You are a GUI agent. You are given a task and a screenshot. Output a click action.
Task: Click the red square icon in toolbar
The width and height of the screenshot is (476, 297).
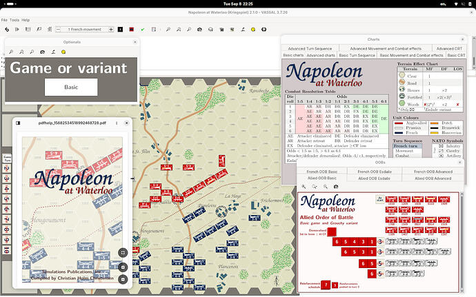(132, 30)
